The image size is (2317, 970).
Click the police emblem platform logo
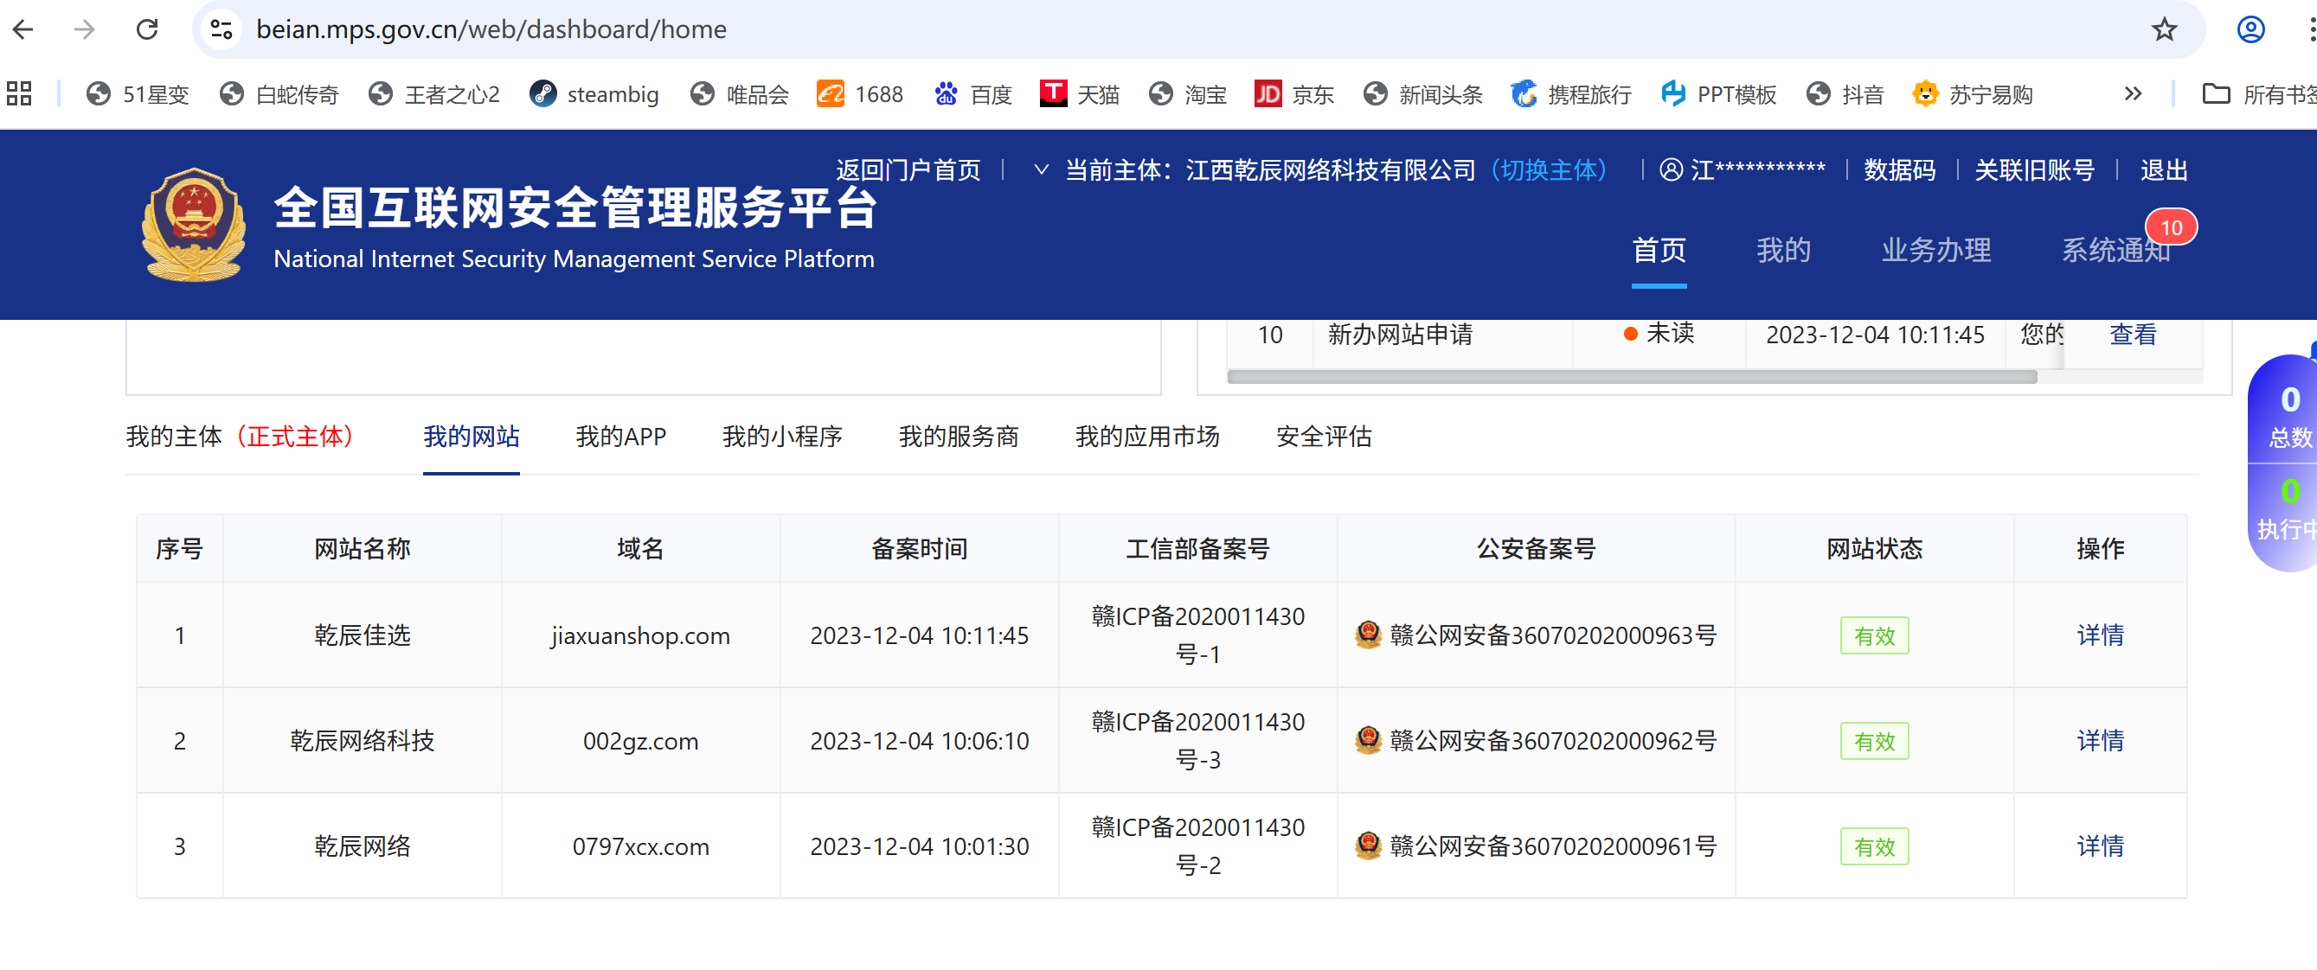194,225
